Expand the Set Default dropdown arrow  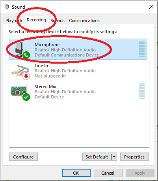(114, 157)
